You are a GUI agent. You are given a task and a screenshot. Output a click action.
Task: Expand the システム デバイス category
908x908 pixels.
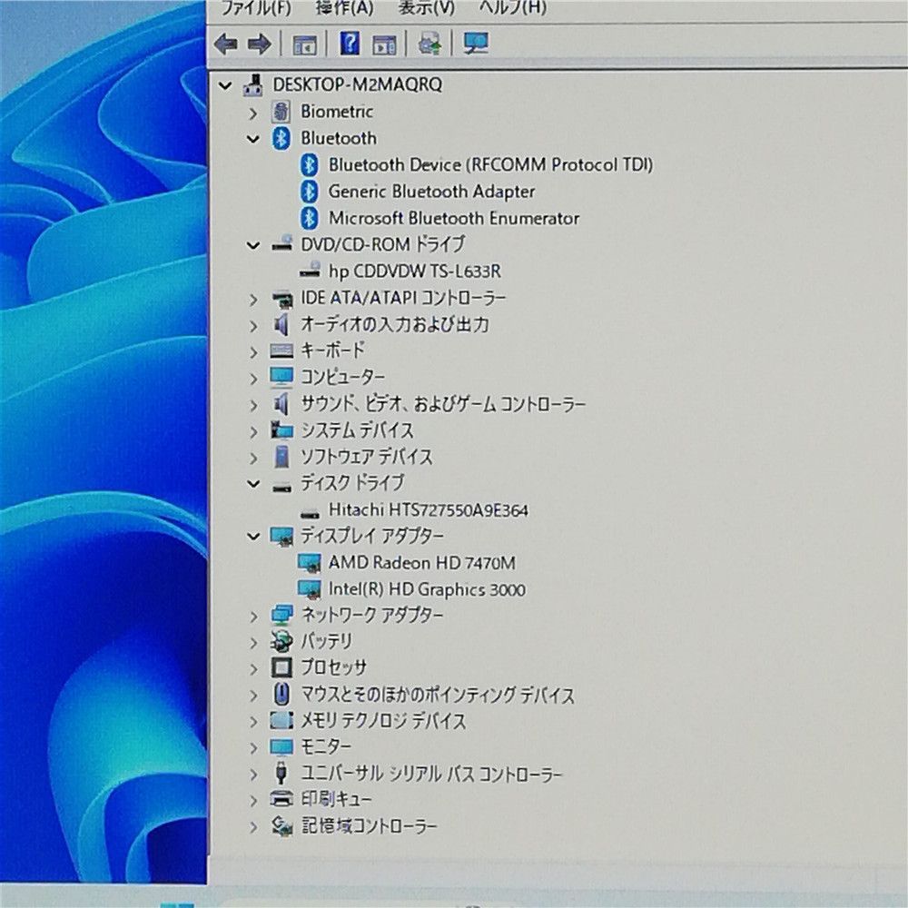click(x=252, y=431)
